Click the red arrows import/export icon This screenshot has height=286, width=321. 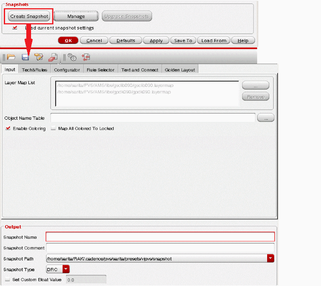coord(86,57)
